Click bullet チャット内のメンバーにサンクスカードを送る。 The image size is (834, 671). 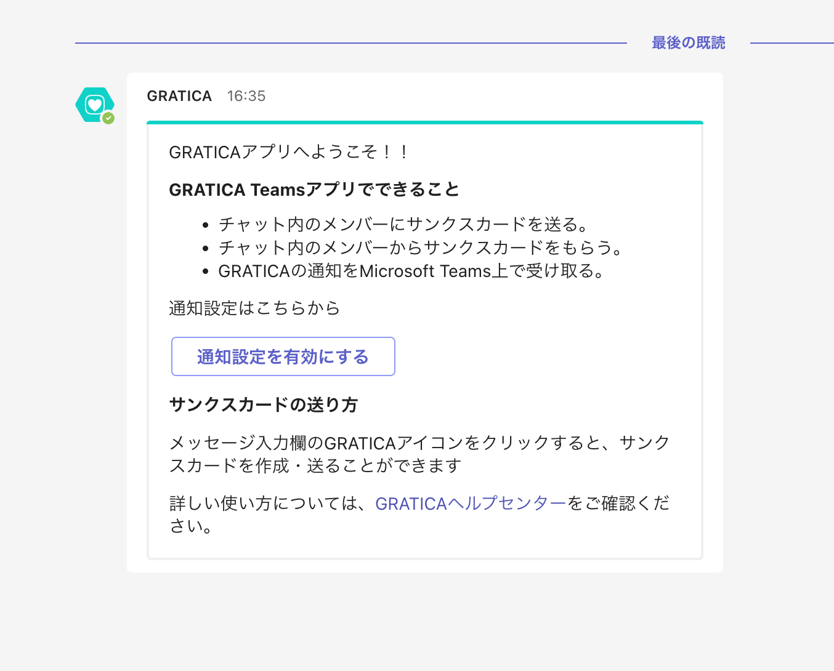(403, 224)
